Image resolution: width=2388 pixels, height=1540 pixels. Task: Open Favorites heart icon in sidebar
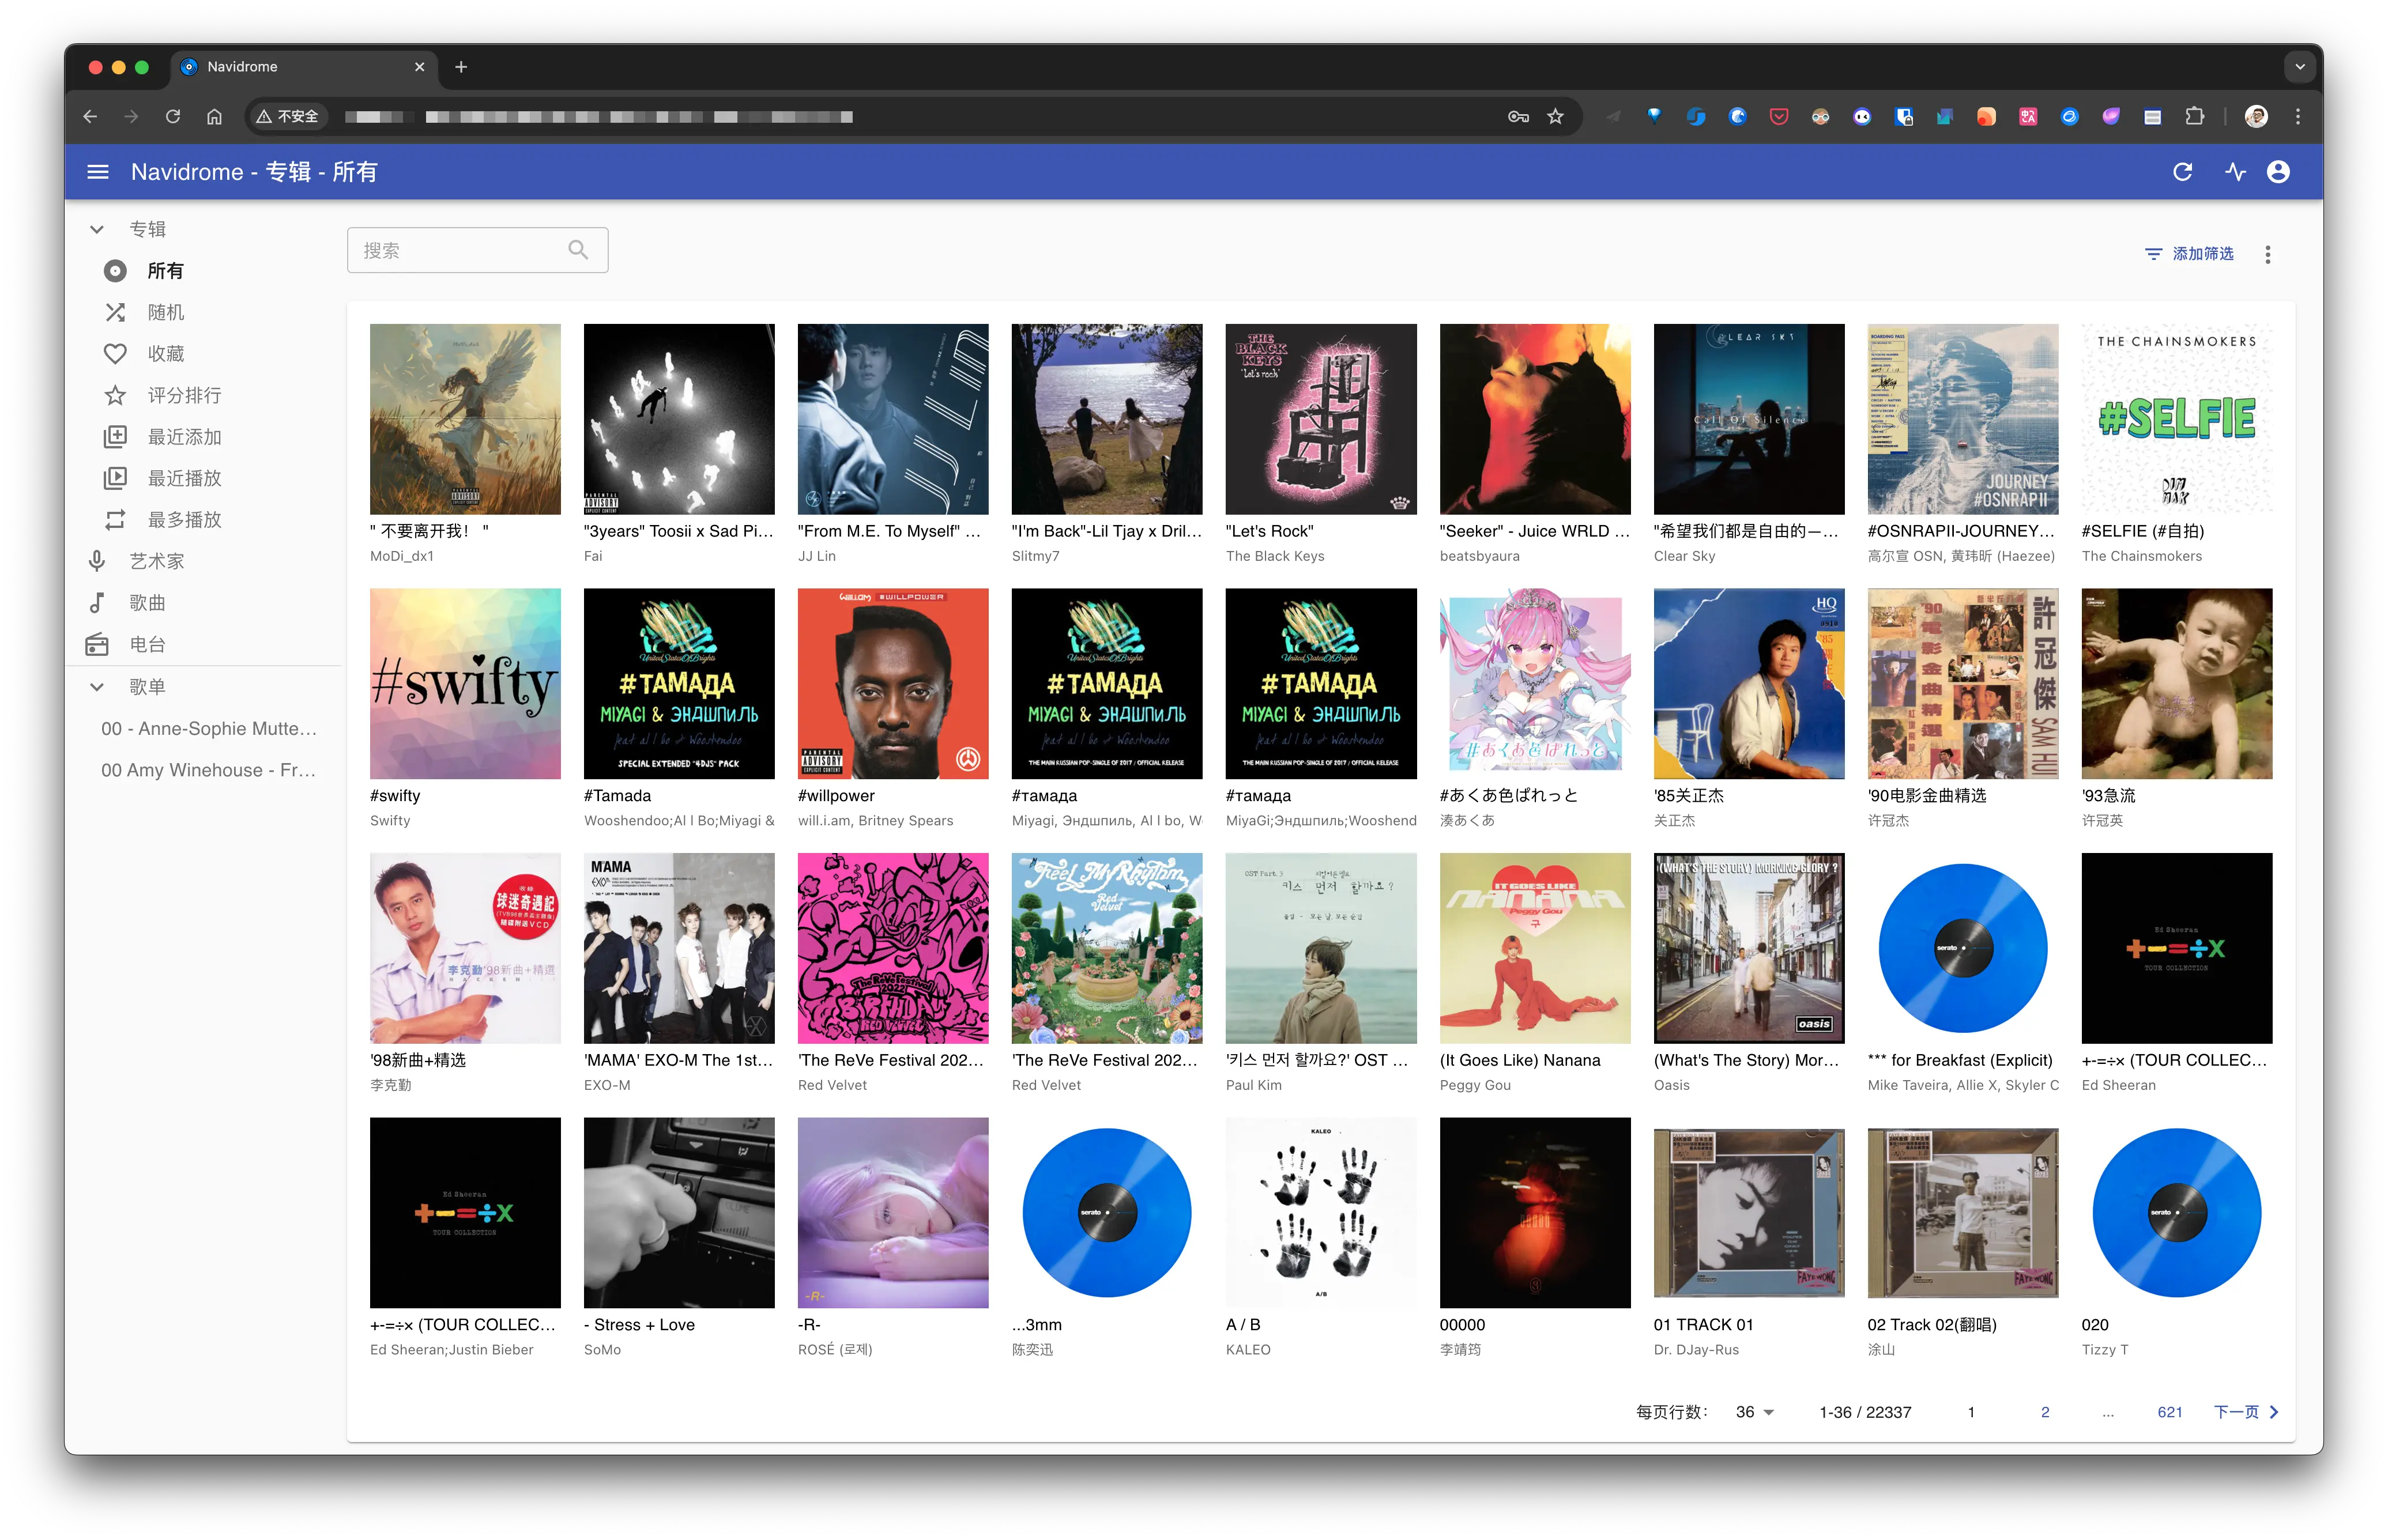pos(116,354)
